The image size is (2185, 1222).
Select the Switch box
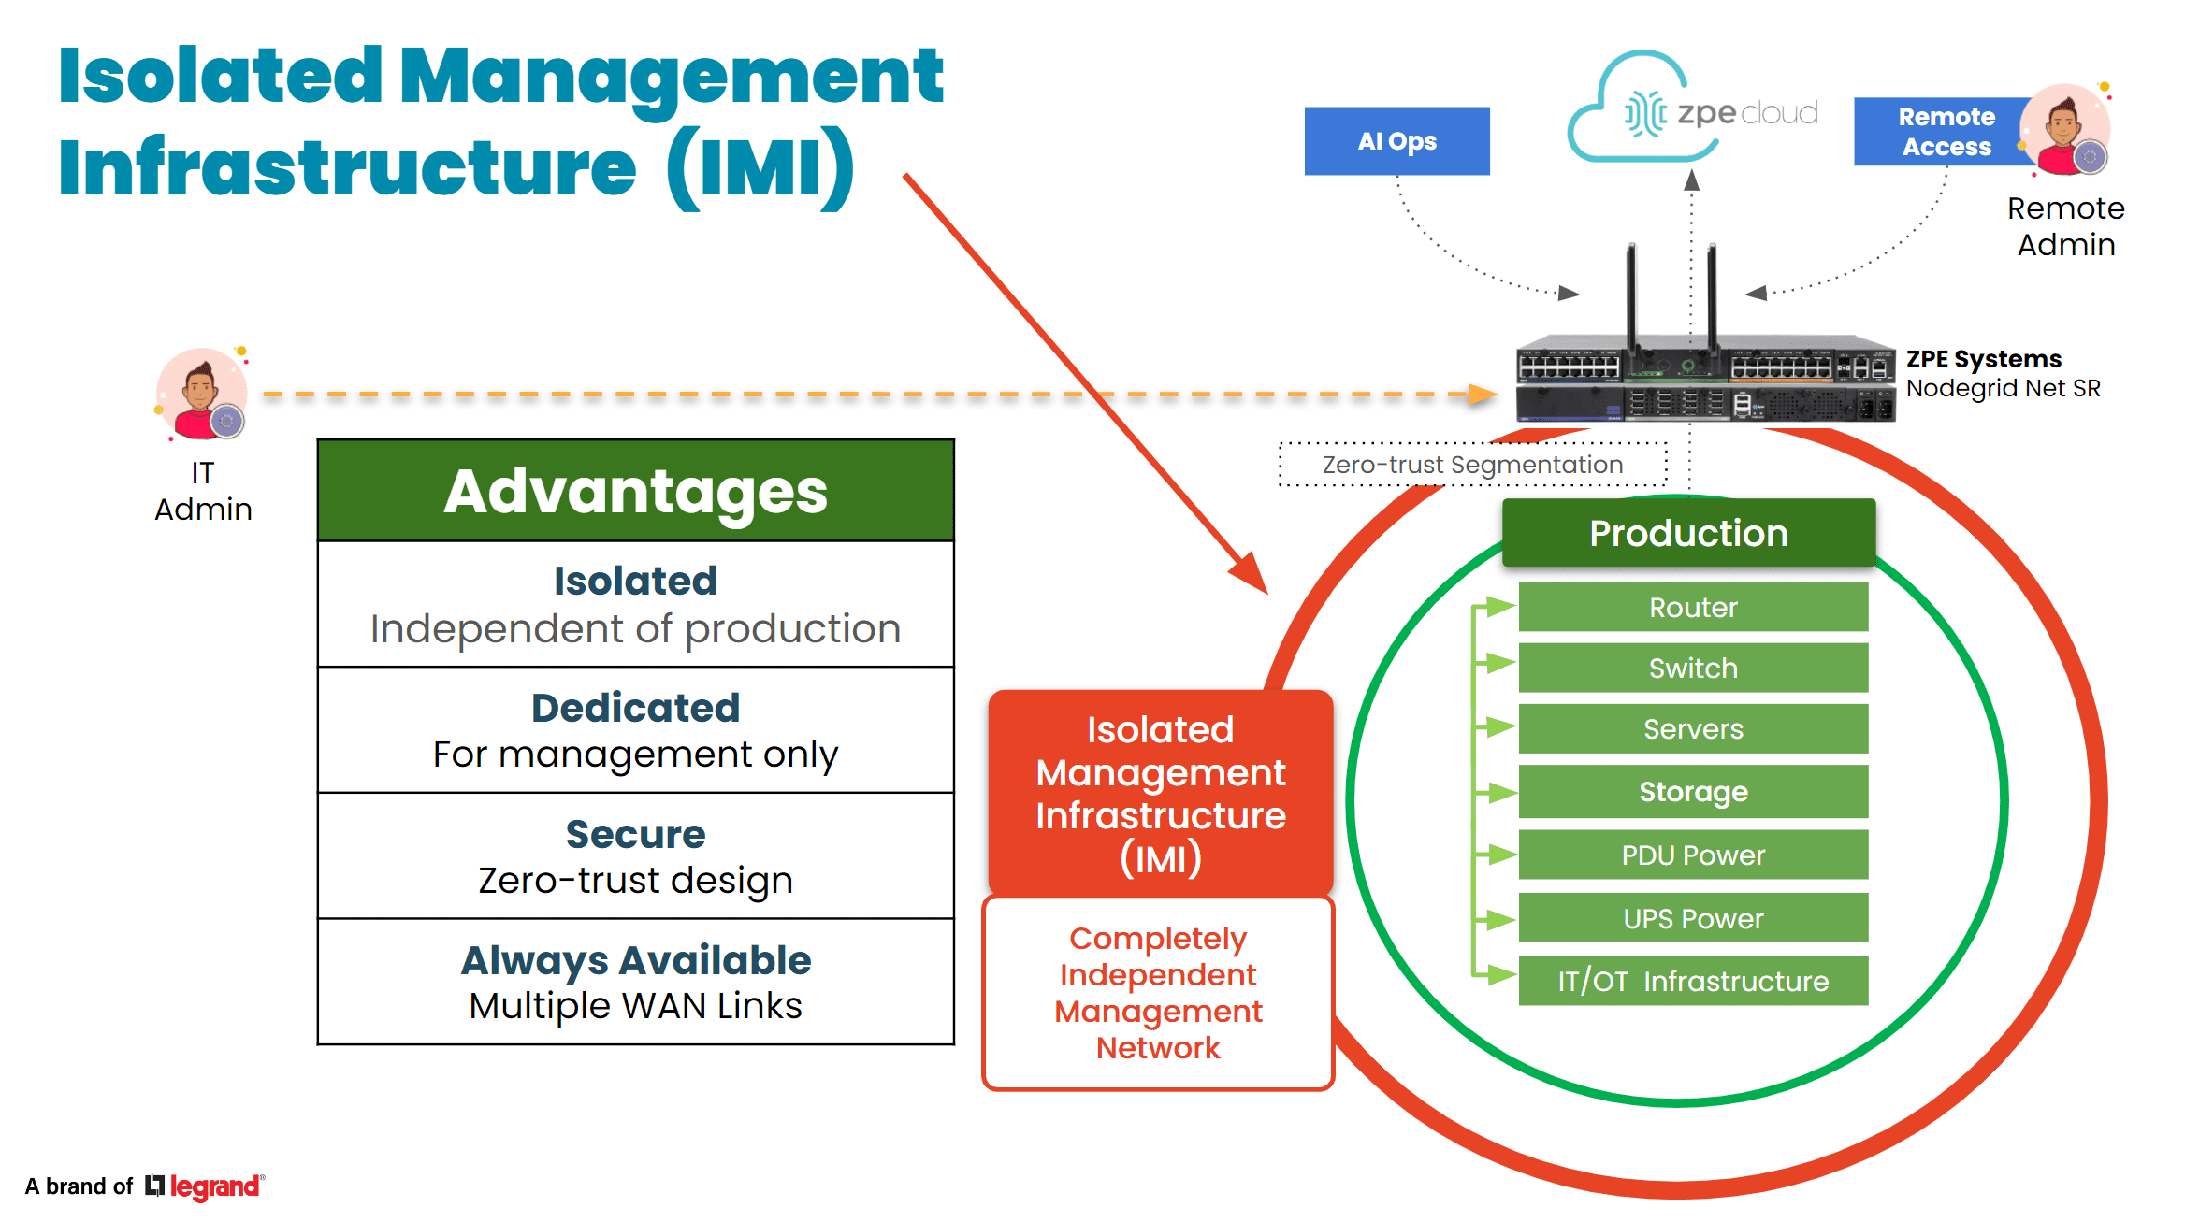pos(1693,668)
